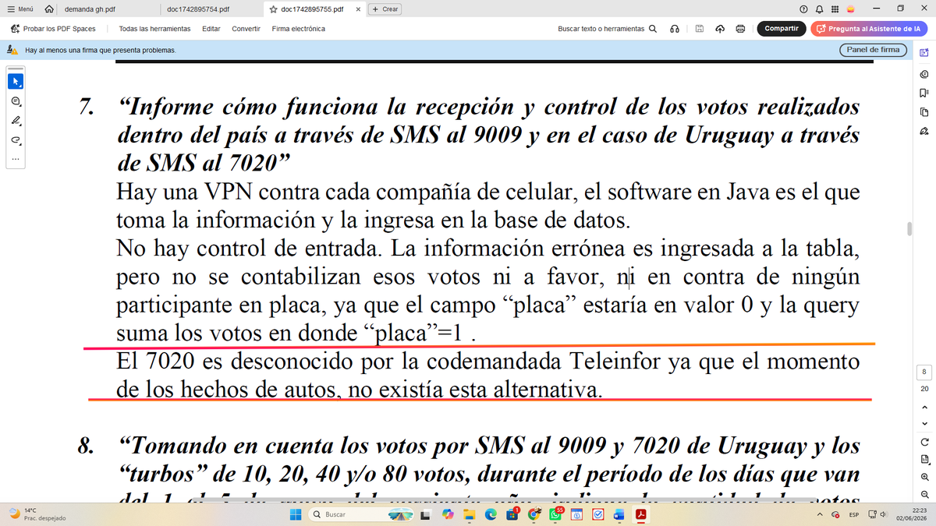Go to the previous page arrow
This screenshot has width=936, height=526.
click(924, 407)
